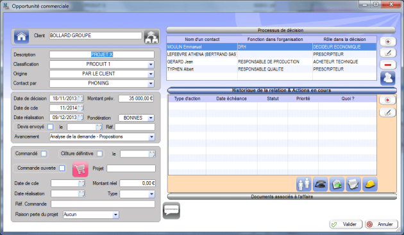Click Historique de la relation & Actions header

(x=282, y=90)
